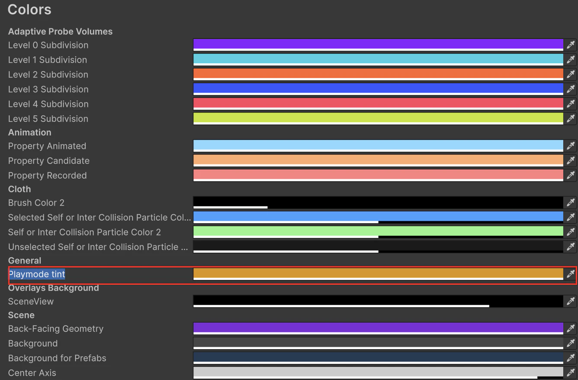This screenshot has height=380, width=578.
Task: Click the Property Recorded label
Action: pos(48,175)
